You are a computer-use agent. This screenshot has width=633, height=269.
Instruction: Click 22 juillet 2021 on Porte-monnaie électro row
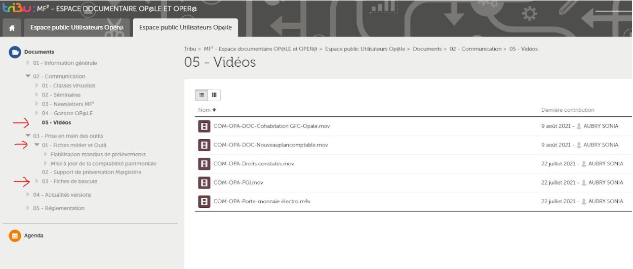pyautogui.click(x=559, y=201)
